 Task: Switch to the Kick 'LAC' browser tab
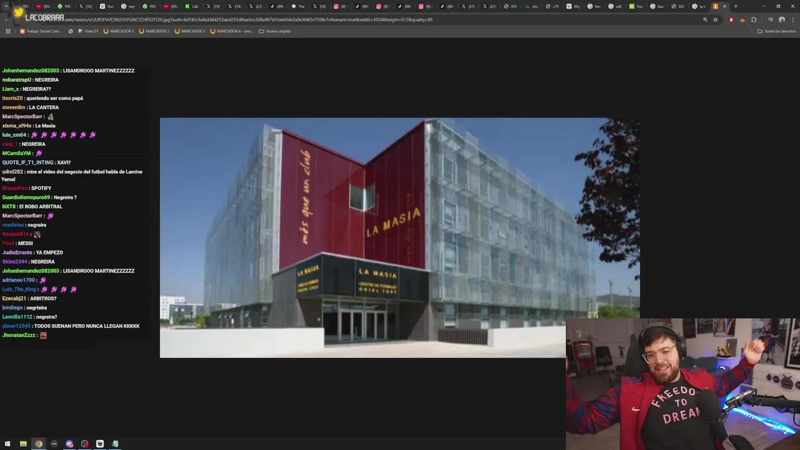click(x=192, y=6)
